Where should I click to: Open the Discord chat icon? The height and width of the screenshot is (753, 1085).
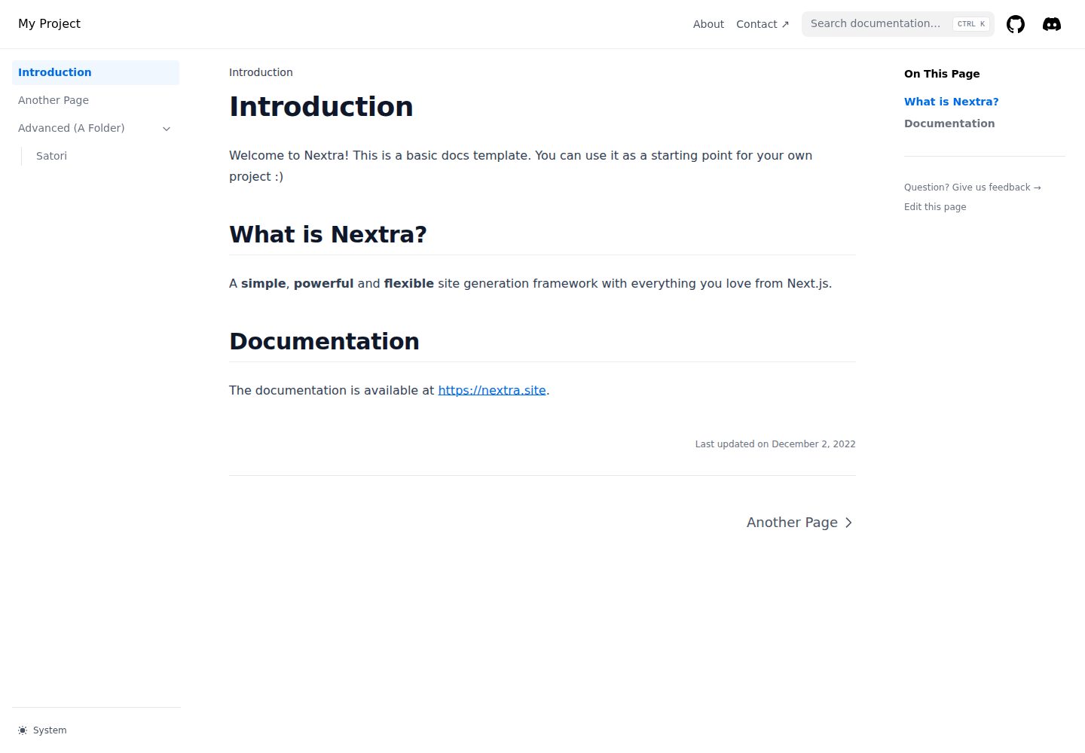tap(1052, 24)
